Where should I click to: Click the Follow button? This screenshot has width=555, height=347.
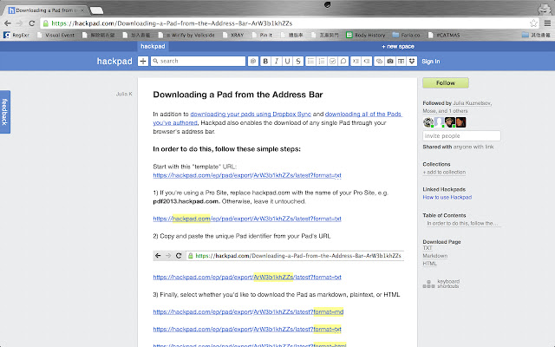[446, 83]
